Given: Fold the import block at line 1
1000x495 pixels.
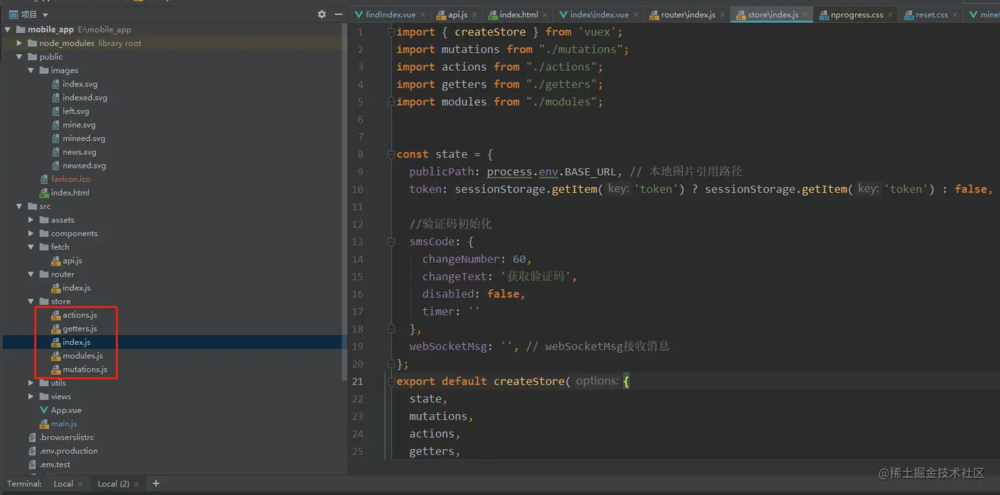Looking at the screenshot, I should pos(391,32).
